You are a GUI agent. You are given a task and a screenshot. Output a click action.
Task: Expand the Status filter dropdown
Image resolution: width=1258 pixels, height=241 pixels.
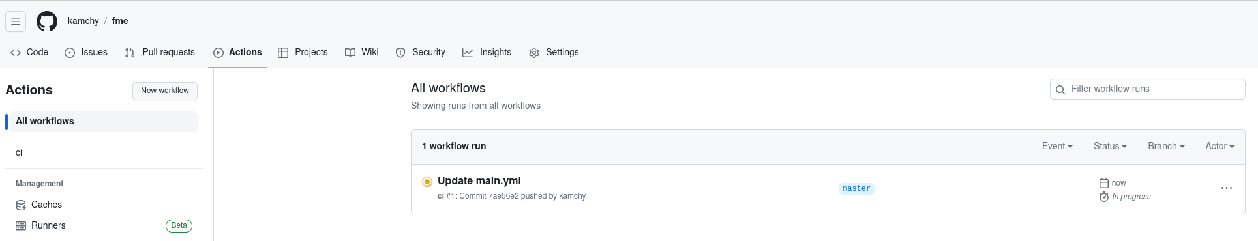(x=1110, y=147)
